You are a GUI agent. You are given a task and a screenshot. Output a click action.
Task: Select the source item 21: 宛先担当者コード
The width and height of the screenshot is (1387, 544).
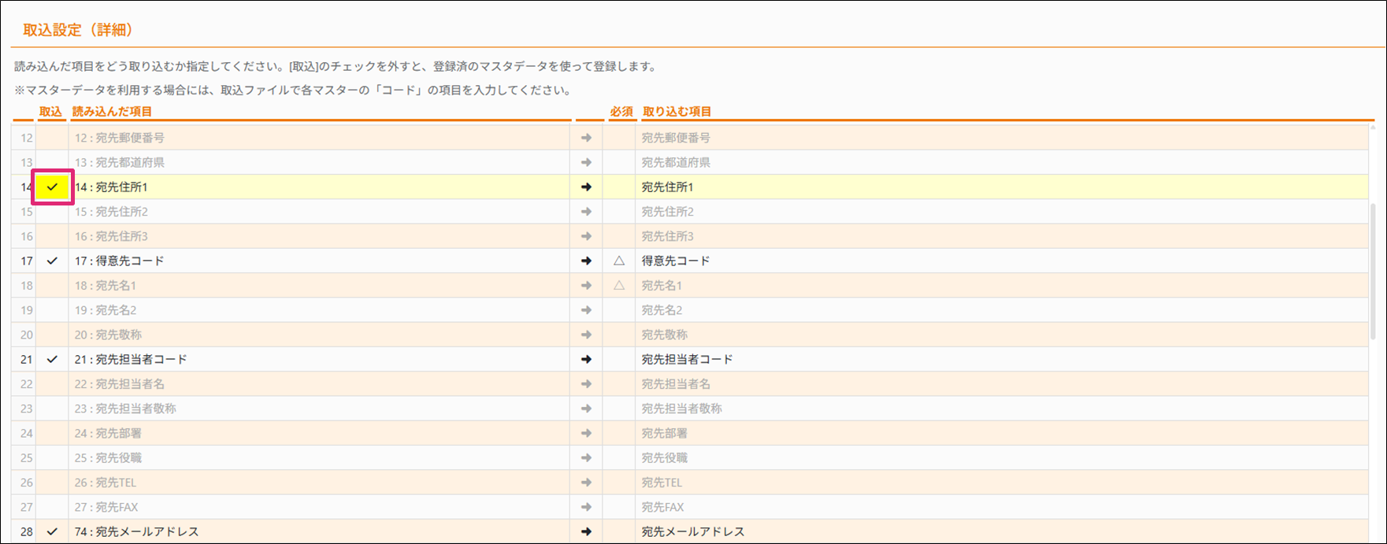131,359
